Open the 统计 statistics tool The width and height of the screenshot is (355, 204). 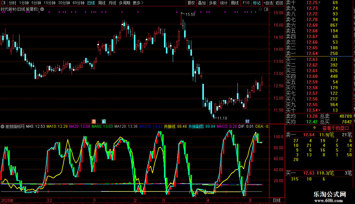click(x=224, y=3)
